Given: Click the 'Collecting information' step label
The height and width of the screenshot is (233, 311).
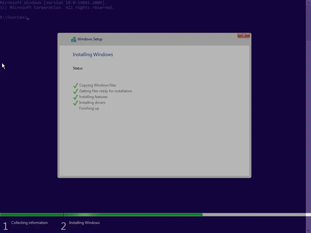Looking at the screenshot, I should coord(29,222).
